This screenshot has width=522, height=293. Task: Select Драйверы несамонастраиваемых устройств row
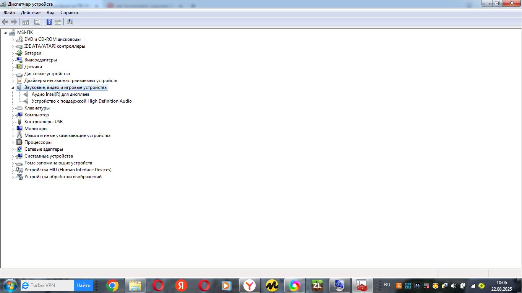[71, 80]
